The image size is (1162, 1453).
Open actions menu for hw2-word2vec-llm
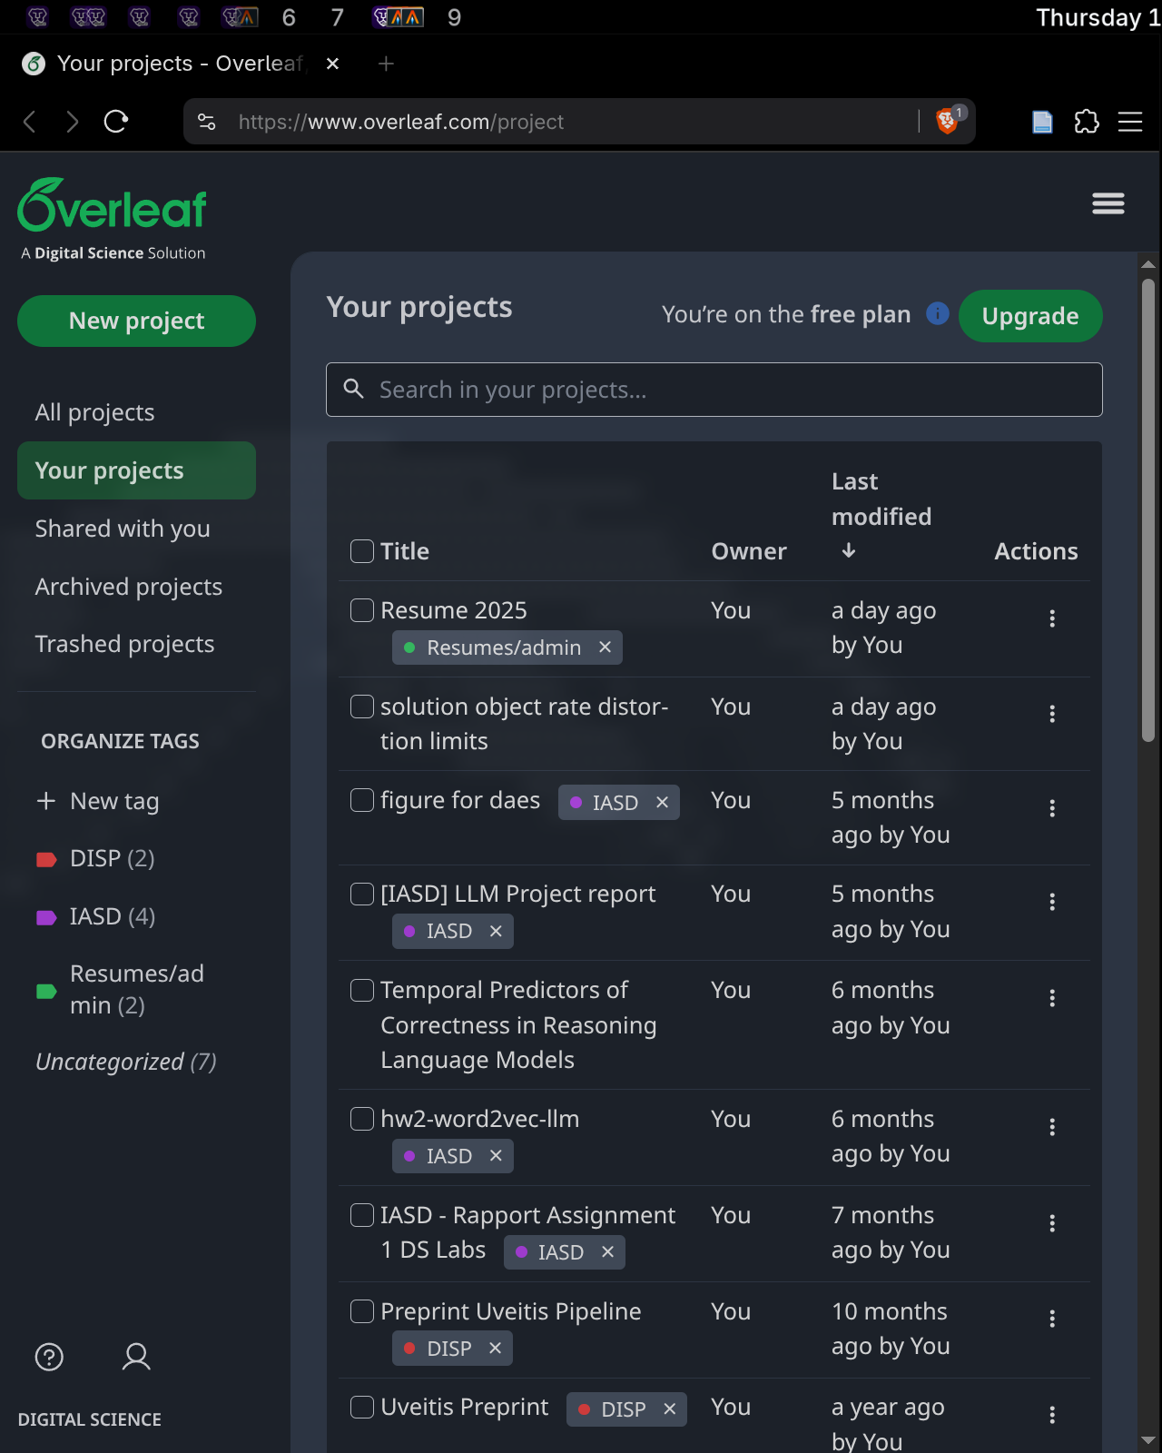pos(1052,1127)
